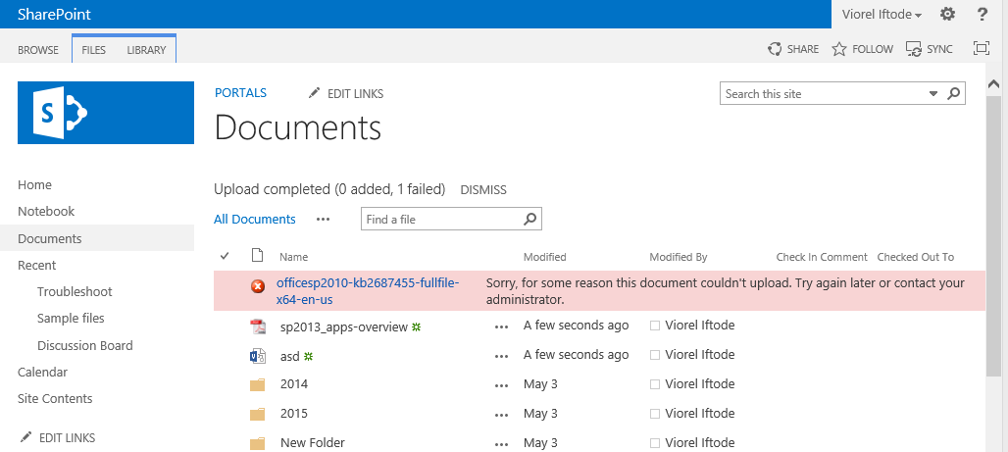Toggle presence box next to Viorel Iftode for New Folder
The image size is (1008, 452).
[x=655, y=443]
